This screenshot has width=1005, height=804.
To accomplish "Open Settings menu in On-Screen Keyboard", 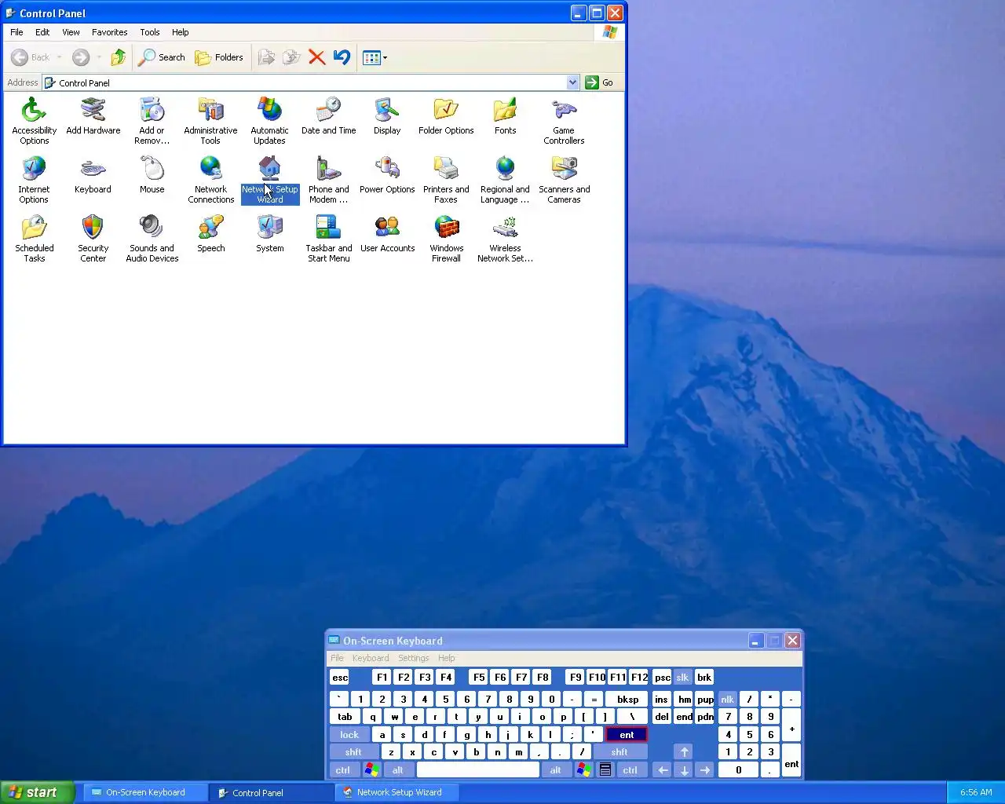I will tap(413, 658).
